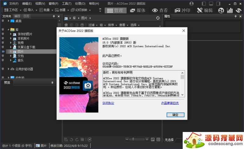Select 本机照片 folder
Screen dimensions: 244x149
(x=23, y=39)
